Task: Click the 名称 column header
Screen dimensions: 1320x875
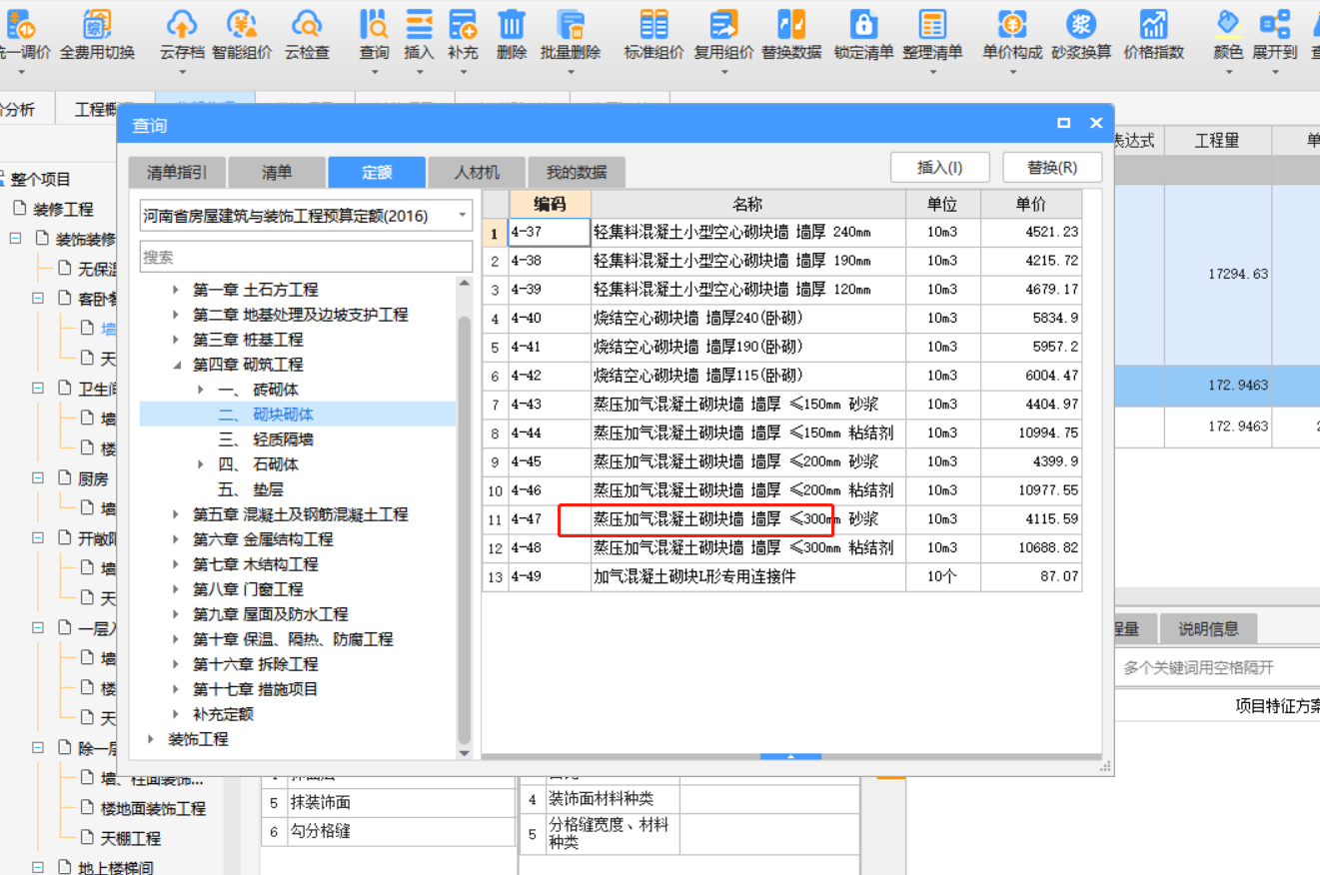Action: 748,204
